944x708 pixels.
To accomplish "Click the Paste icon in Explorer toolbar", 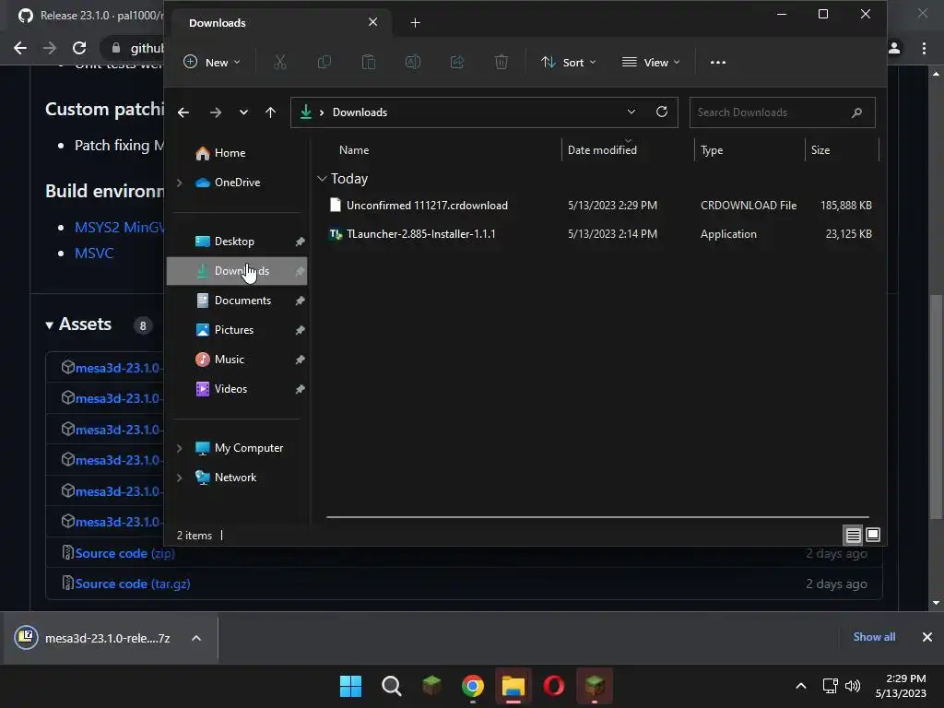I will point(369,62).
